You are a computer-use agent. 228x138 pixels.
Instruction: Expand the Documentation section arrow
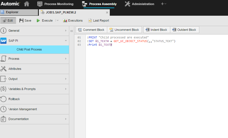pos(66,119)
